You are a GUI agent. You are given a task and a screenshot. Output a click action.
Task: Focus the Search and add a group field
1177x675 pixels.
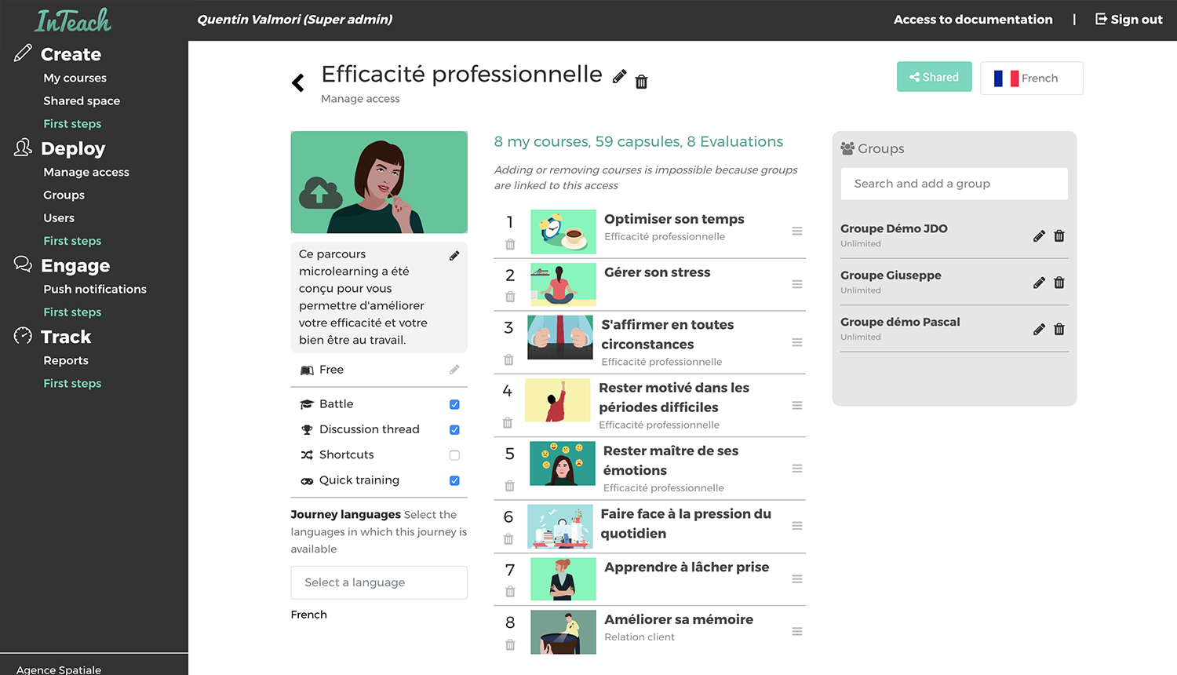coord(954,184)
